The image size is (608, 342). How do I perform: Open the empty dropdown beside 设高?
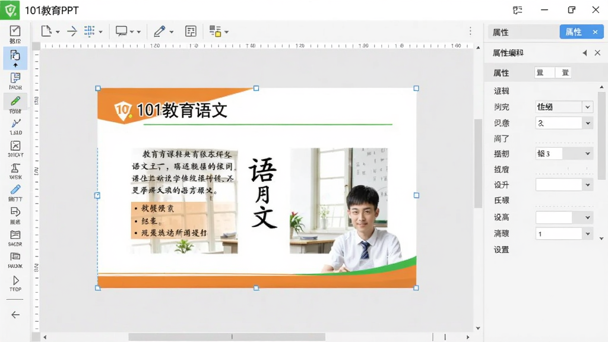tap(564, 217)
